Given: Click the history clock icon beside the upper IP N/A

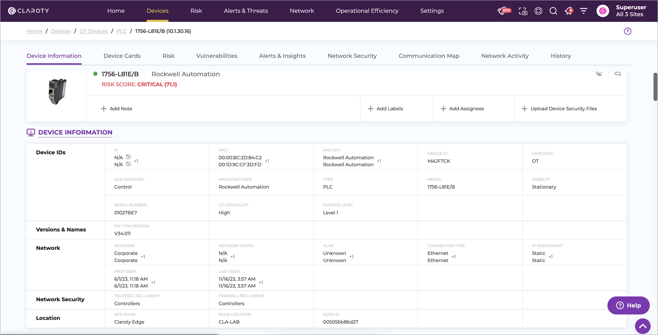Looking at the screenshot, I should [x=128, y=157].
